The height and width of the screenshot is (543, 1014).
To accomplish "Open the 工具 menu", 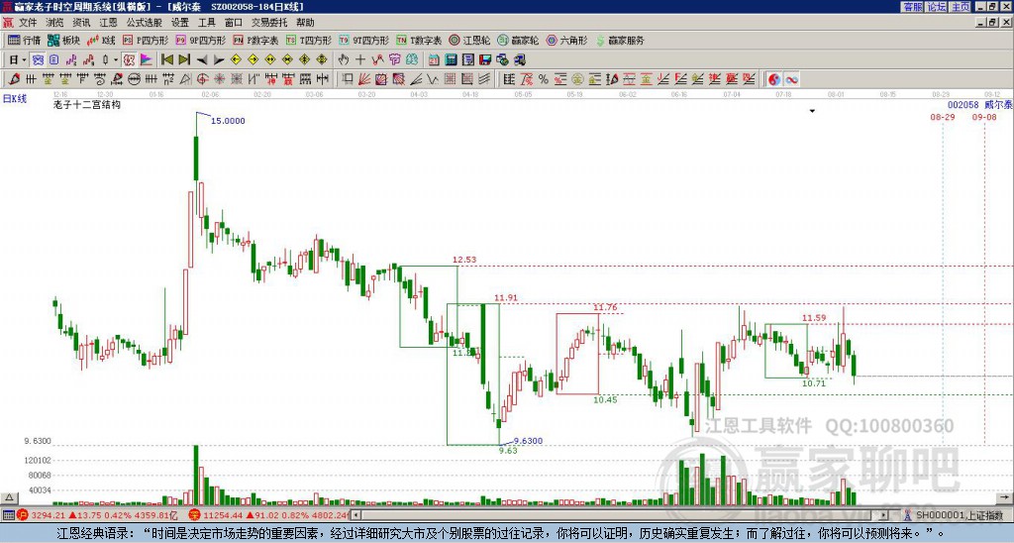I will point(206,23).
